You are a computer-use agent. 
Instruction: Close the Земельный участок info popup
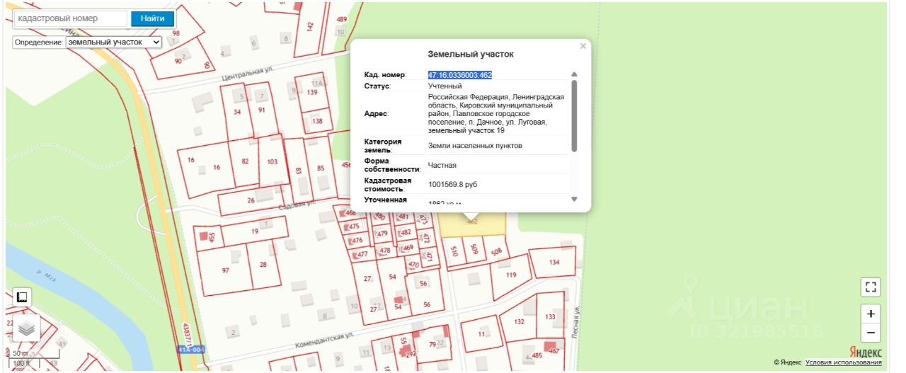(583, 46)
